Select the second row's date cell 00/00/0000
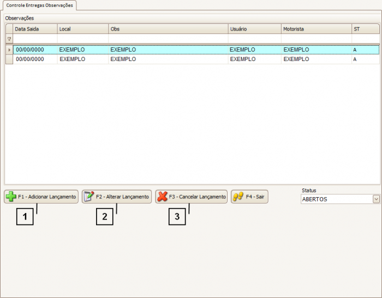Viewport: 382px width, 298px height. 30,59
